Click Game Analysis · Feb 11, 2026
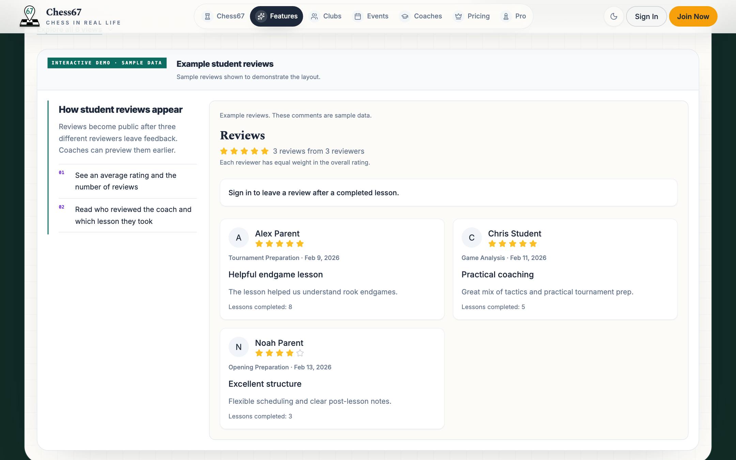The width and height of the screenshot is (736, 460). (x=504, y=258)
